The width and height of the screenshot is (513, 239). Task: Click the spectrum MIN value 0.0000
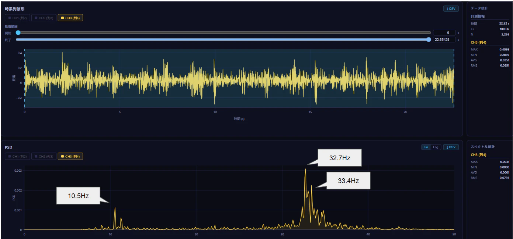pyautogui.click(x=505, y=167)
